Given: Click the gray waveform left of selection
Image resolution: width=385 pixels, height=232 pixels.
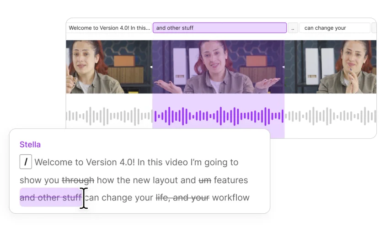Looking at the screenshot, I should 109,116.
